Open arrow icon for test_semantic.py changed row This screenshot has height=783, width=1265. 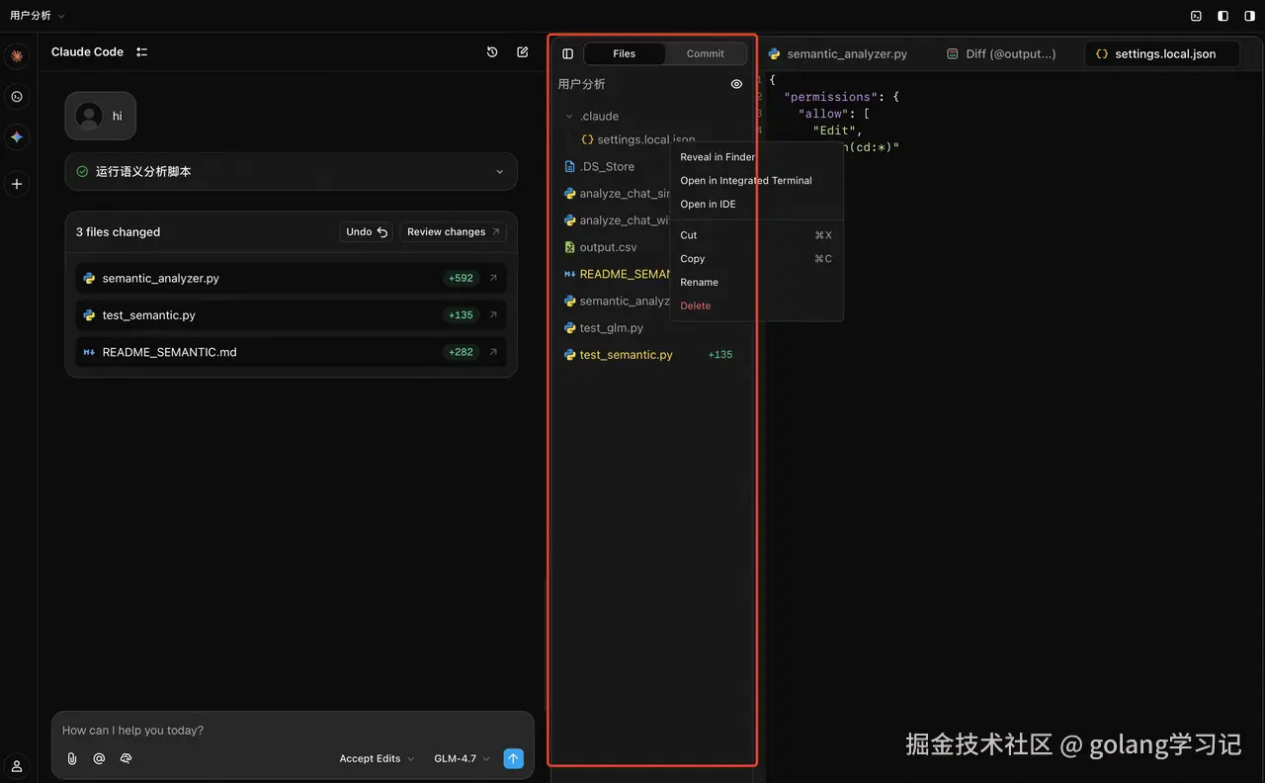click(x=493, y=315)
